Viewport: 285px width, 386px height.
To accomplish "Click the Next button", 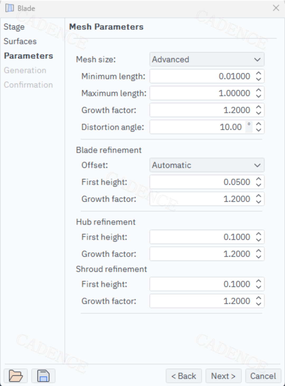I will [x=223, y=376].
